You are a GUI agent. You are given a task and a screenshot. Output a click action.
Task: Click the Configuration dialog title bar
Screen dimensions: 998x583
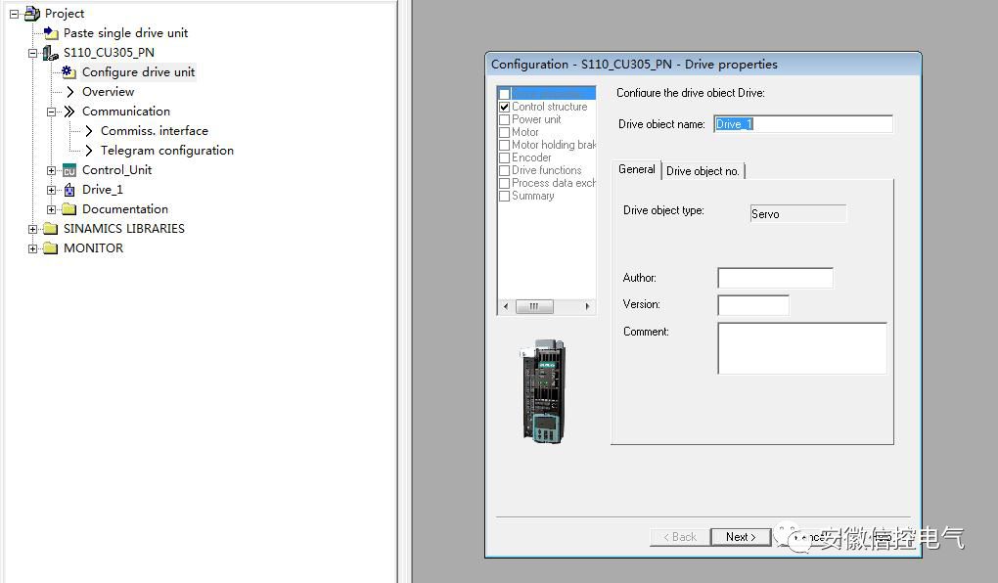(x=703, y=65)
